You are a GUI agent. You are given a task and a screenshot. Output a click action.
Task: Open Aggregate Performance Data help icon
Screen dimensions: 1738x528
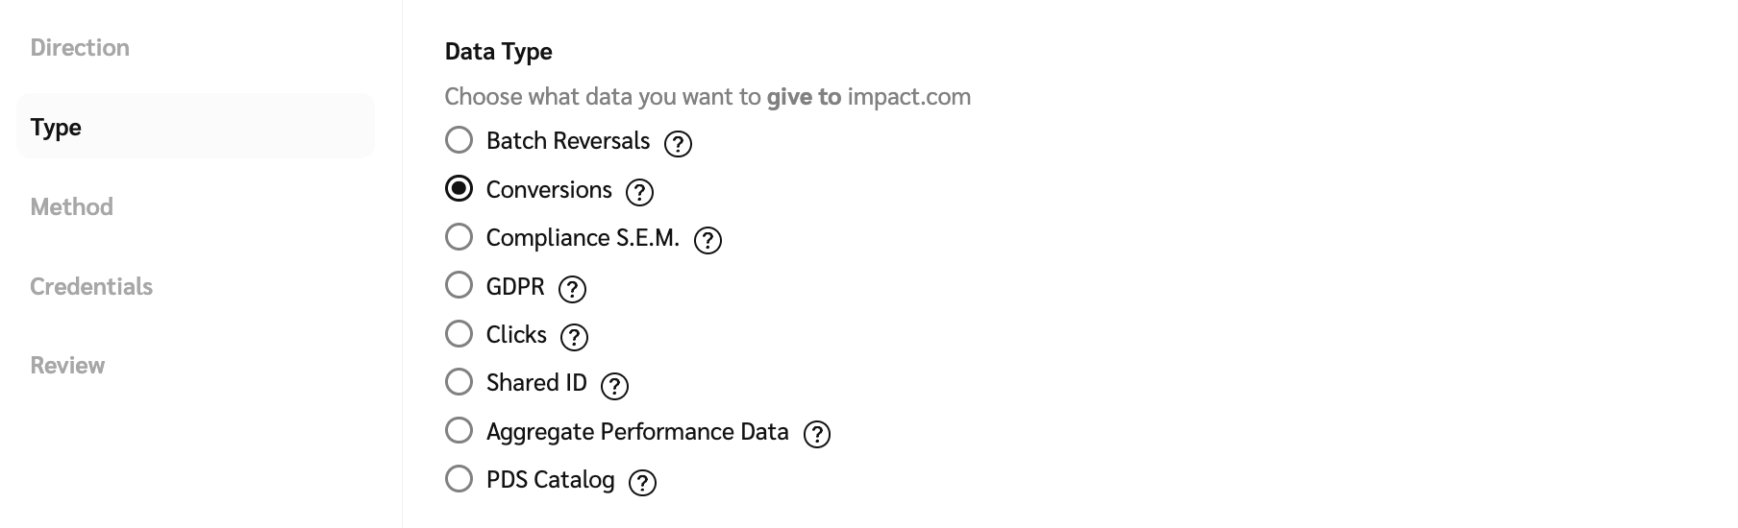(816, 435)
